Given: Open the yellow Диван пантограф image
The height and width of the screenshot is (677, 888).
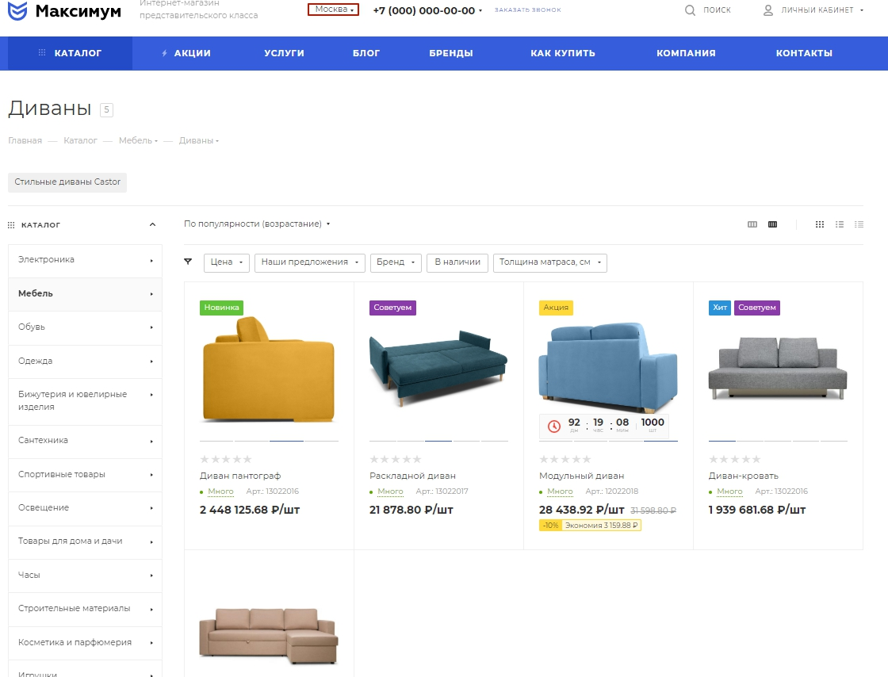Looking at the screenshot, I should tap(269, 369).
